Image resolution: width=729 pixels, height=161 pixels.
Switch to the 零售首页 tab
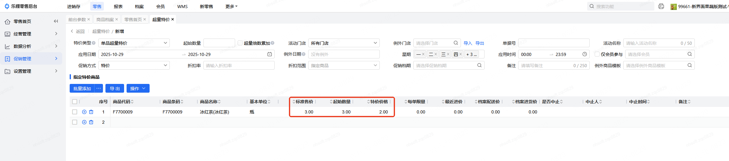[133, 19]
